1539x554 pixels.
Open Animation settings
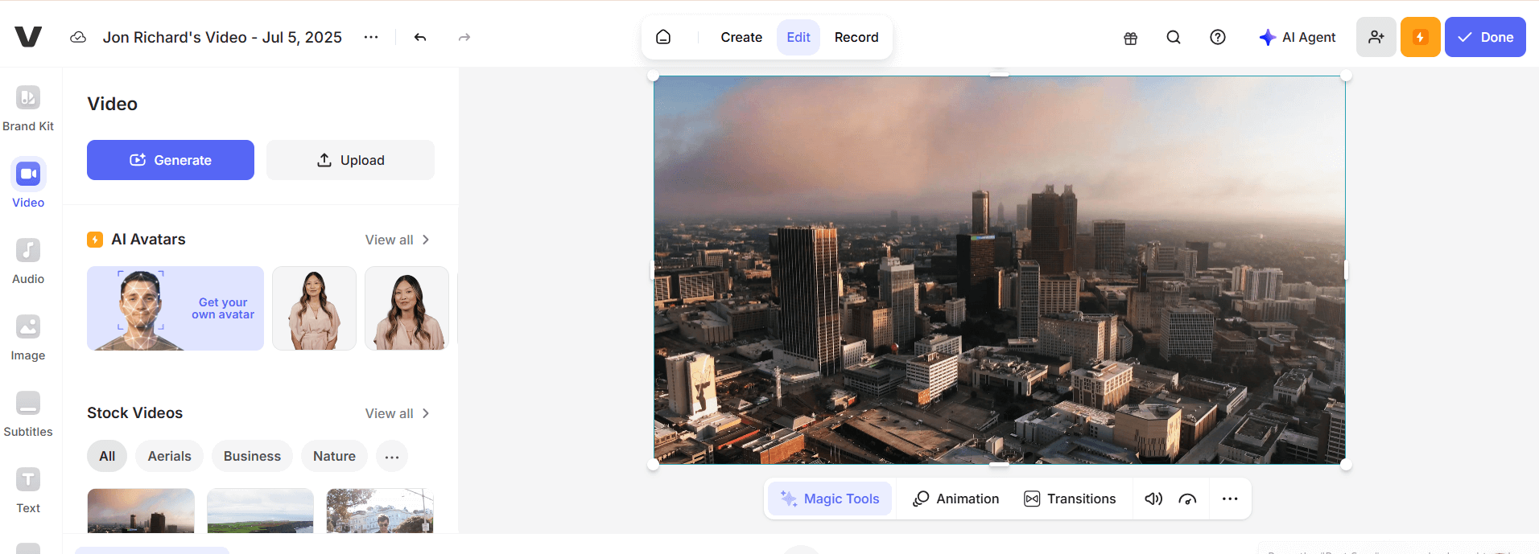(956, 499)
